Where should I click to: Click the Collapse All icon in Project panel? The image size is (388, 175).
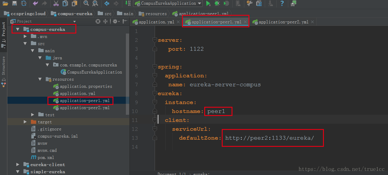pyautogui.click(x=105, y=21)
